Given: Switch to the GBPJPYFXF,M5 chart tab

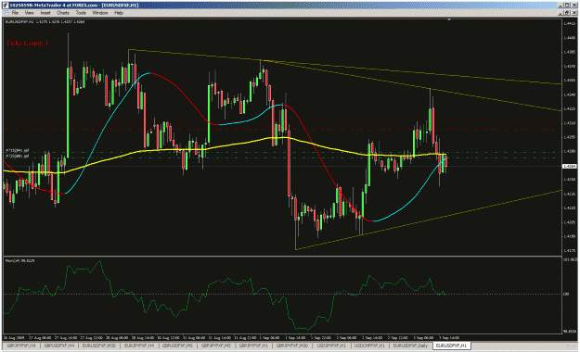Looking at the screenshot, I should (x=215, y=346).
